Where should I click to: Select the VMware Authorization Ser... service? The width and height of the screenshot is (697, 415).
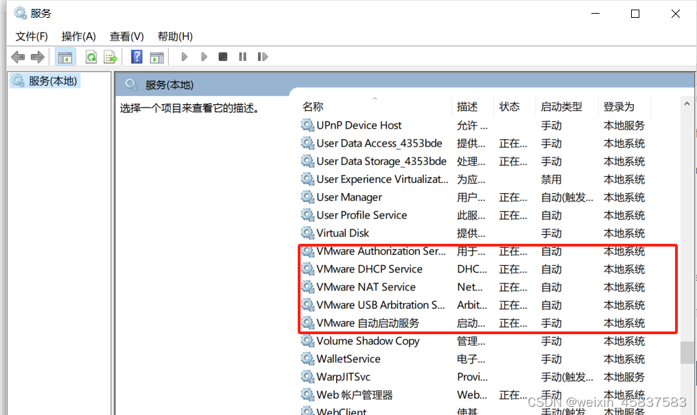point(381,251)
